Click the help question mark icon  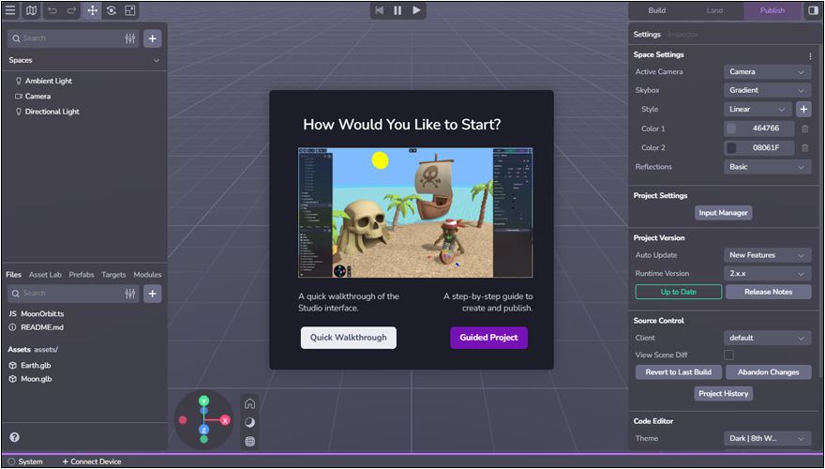click(14, 437)
